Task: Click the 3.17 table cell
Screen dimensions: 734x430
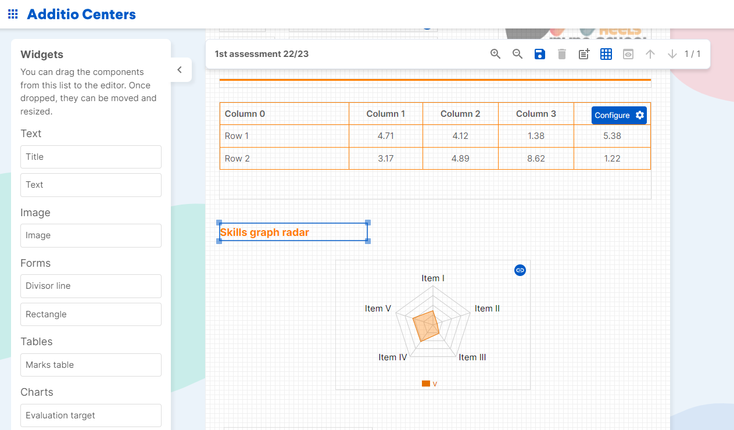Action: [386, 159]
